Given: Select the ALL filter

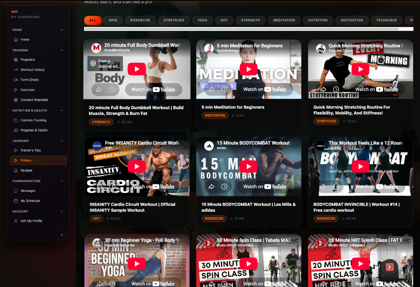Looking at the screenshot, I should [93, 20].
